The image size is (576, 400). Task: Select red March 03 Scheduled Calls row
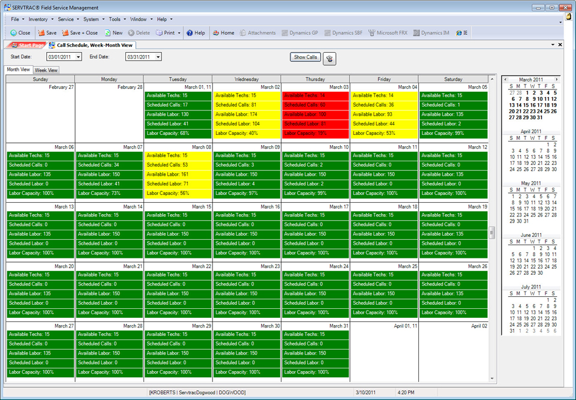pos(315,105)
